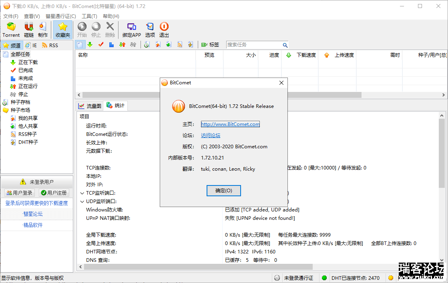The height and width of the screenshot is (283, 448).
Task: Click the passport status icon in status bar
Action: [277, 278]
